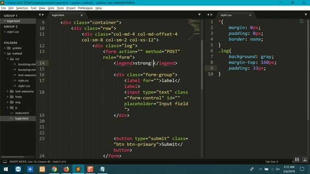Open the Project menu
This screenshot has width=310, height=174.
(71, 8)
